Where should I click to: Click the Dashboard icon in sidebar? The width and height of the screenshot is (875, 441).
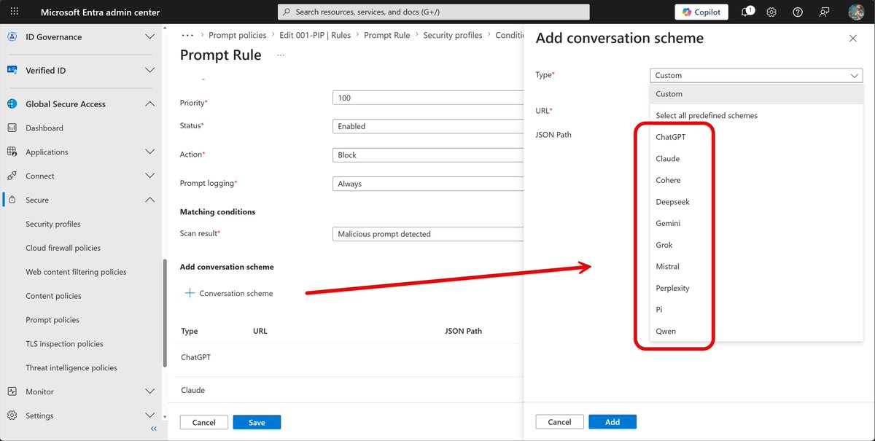[x=12, y=128]
